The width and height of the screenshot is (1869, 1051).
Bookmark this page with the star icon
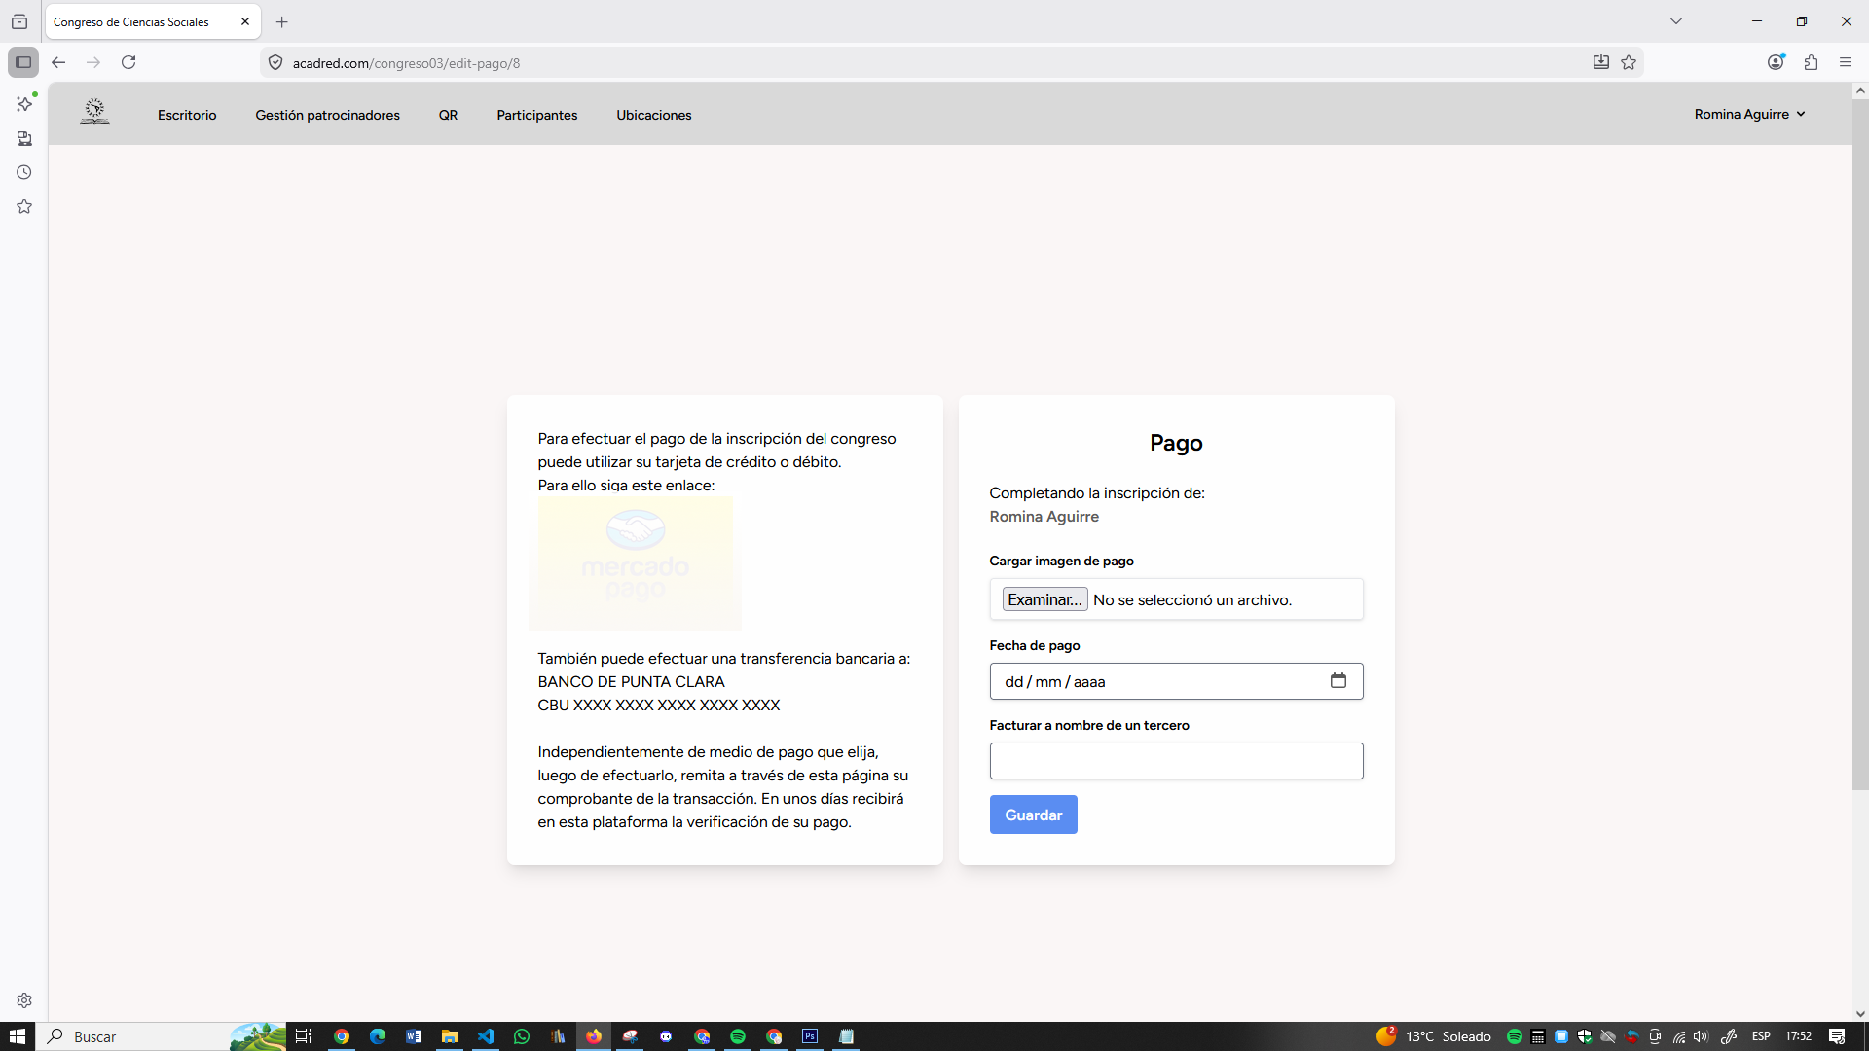tap(1629, 63)
